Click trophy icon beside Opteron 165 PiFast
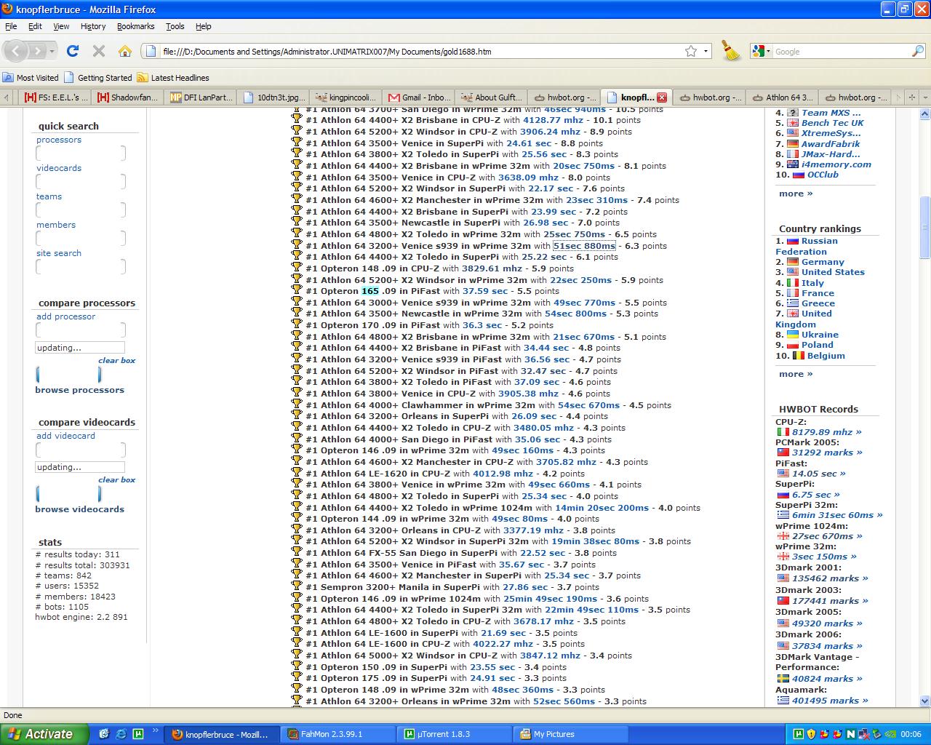931x745 pixels. [x=297, y=290]
